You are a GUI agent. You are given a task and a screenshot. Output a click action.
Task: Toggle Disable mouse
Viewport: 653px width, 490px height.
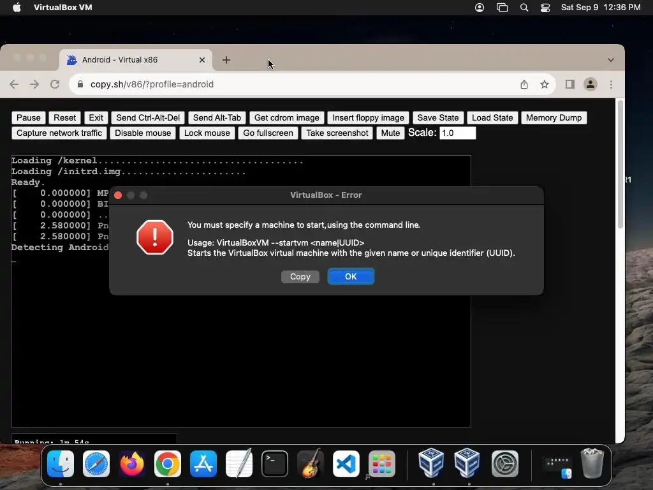click(143, 133)
